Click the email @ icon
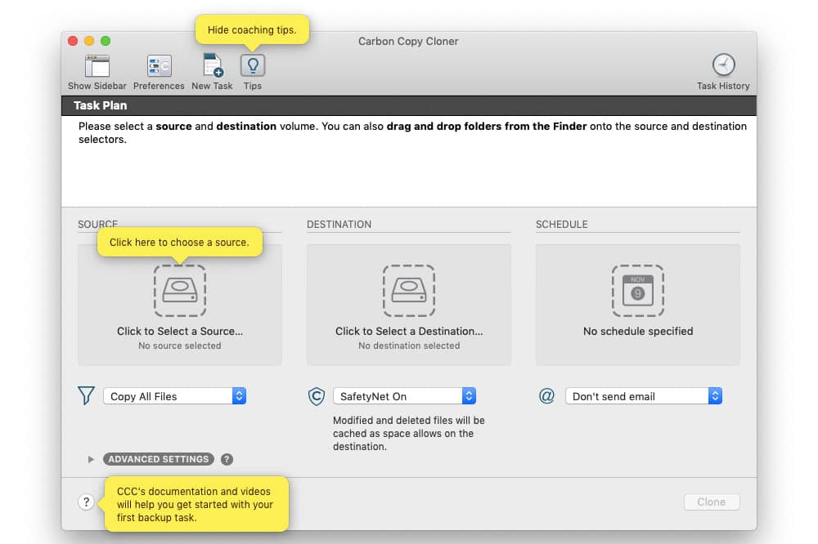The image size is (818, 544). tap(546, 396)
